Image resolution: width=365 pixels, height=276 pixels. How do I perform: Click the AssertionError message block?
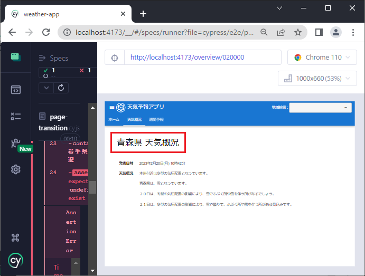click(71, 232)
